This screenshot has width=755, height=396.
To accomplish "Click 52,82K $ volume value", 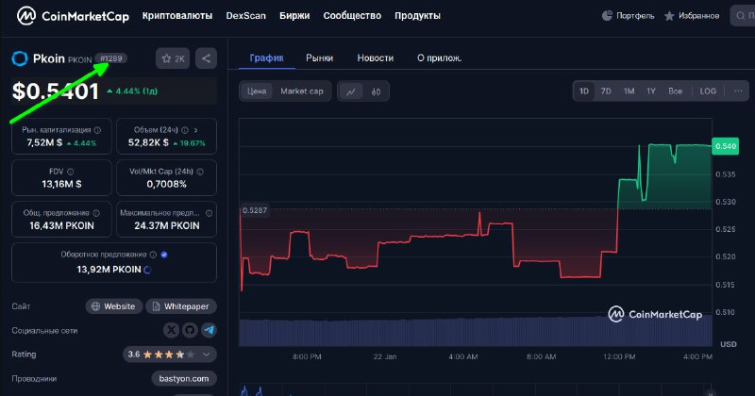I will coord(148,143).
